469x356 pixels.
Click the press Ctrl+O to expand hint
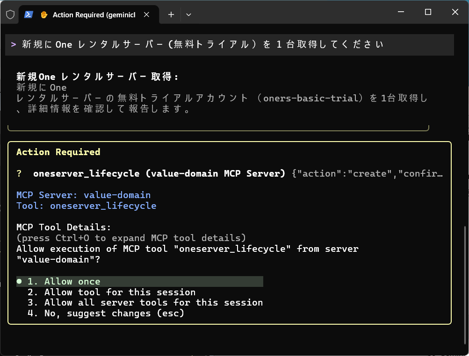[x=131, y=238]
